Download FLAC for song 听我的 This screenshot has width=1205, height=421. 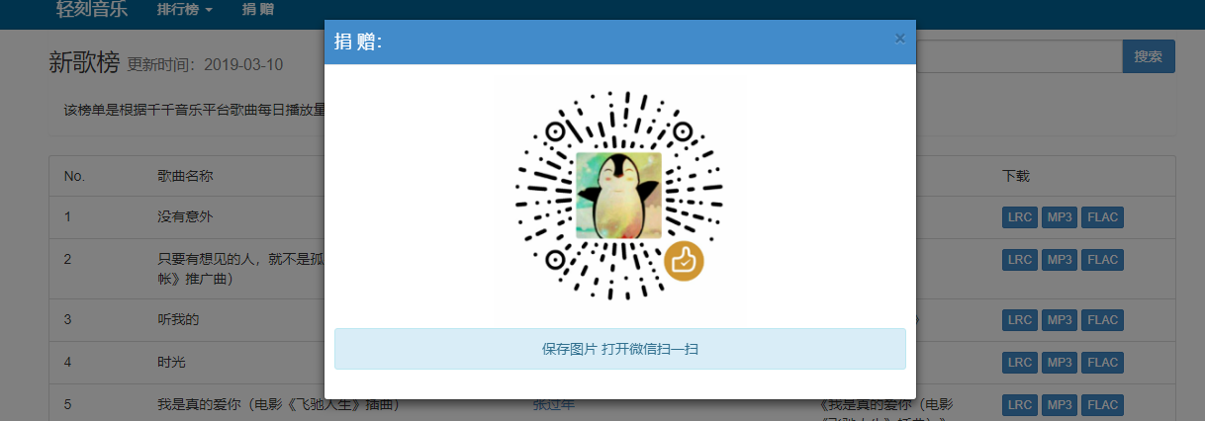click(1102, 320)
